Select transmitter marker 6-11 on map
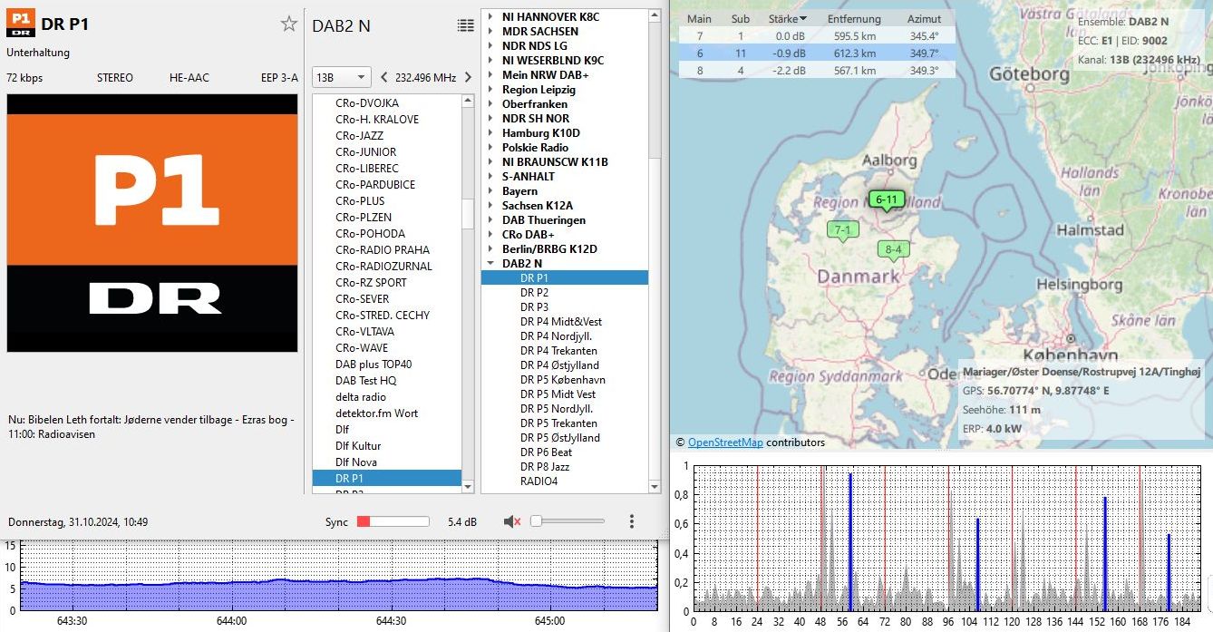The image size is (1213, 632). (886, 199)
